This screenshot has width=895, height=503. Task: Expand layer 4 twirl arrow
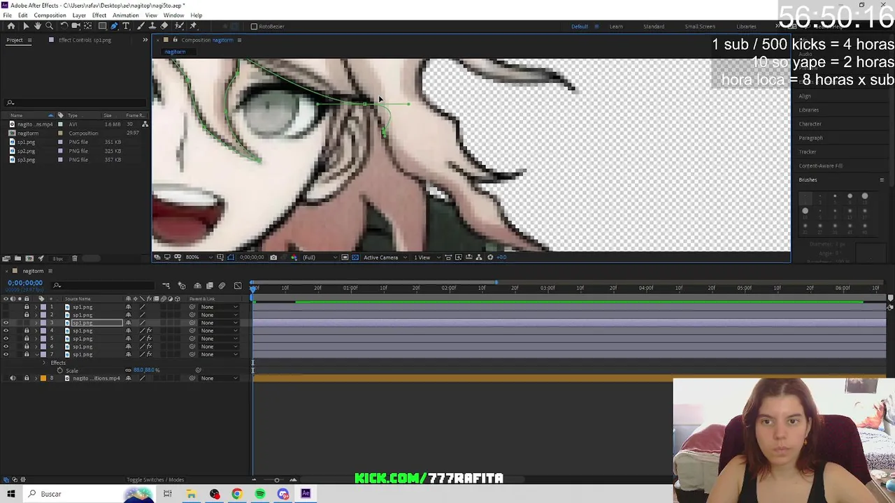pyautogui.click(x=36, y=330)
